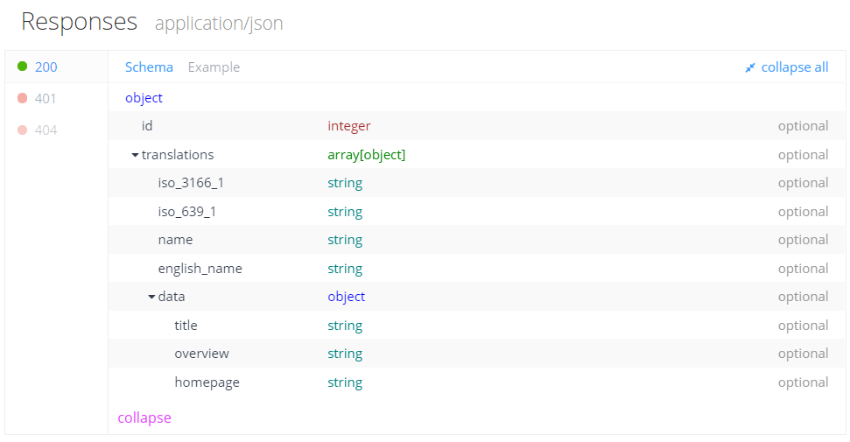Switch to the Schema tab
This screenshot has height=442, width=850.
tap(149, 67)
